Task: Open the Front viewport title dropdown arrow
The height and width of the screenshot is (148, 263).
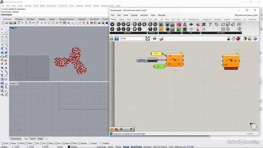Action: 17,83
